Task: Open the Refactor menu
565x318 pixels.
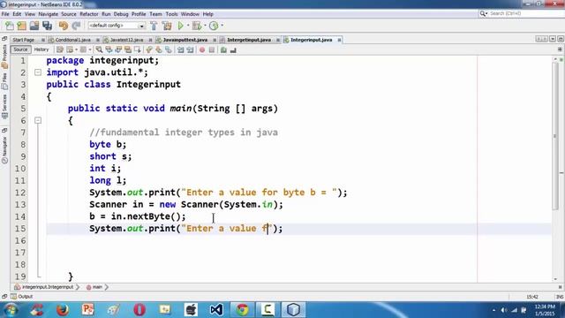Action: [89, 14]
